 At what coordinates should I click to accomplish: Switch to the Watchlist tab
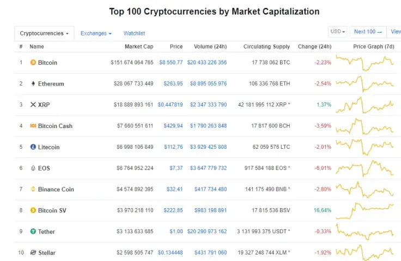click(x=134, y=34)
